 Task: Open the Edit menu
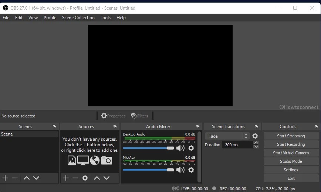pyautogui.click(x=19, y=18)
